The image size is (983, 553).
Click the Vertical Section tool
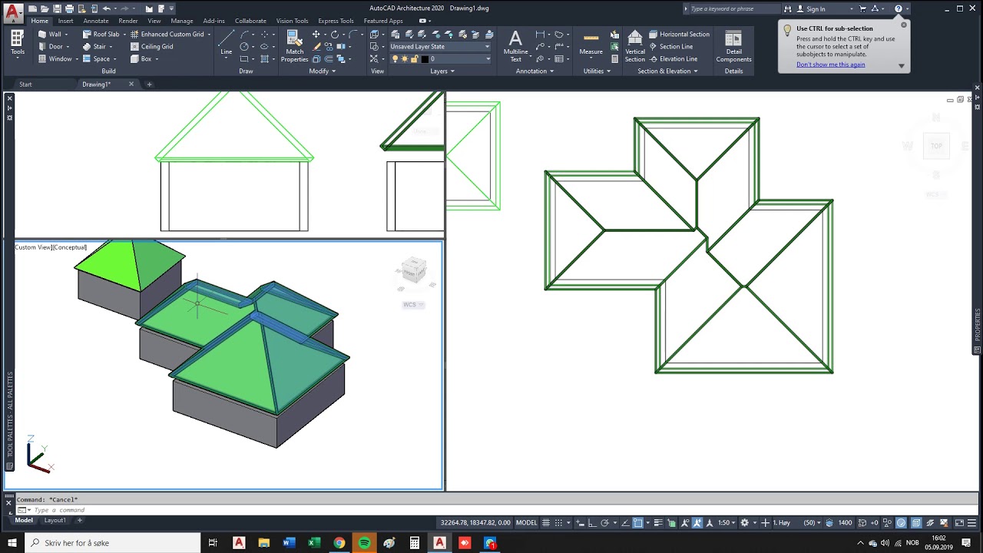(635, 46)
